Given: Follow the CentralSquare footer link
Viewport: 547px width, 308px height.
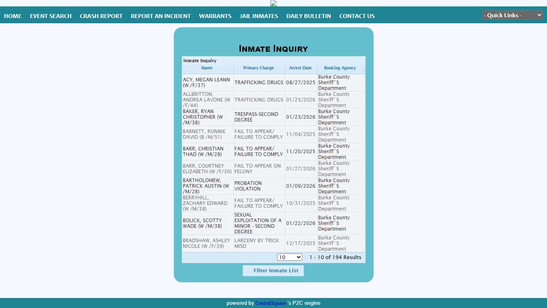Looking at the screenshot, I should (x=271, y=303).
